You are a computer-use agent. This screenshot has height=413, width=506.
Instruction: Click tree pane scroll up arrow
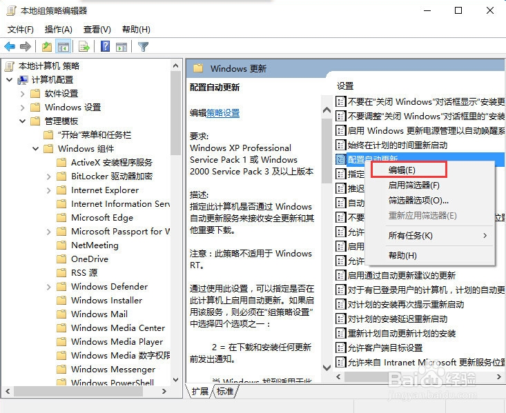pyautogui.click(x=175, y=66)
